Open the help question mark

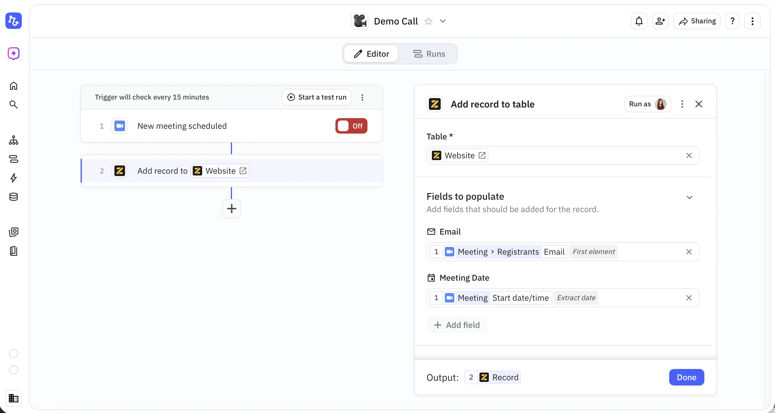732,21
